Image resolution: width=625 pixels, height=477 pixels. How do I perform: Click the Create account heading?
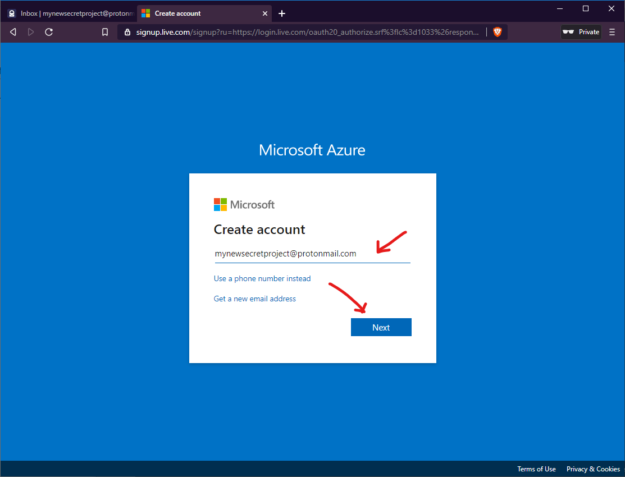click(259, 230)
